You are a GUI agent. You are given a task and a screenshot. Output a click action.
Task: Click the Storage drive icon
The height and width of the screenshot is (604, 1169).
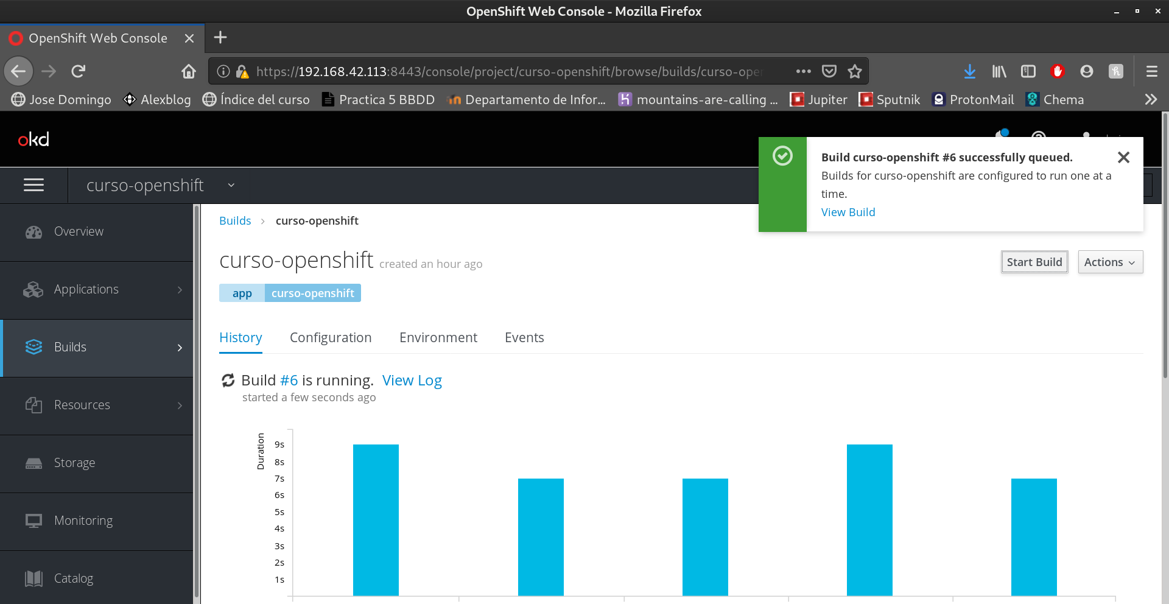tap(33, 463)
